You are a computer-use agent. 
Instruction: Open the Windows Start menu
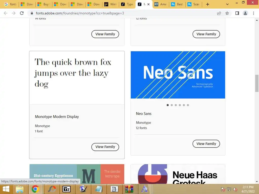tap(6, 189)
